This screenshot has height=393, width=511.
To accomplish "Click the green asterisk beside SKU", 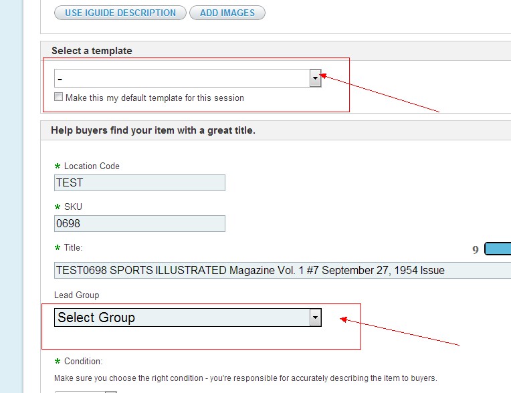I will [x=58, y=207].
